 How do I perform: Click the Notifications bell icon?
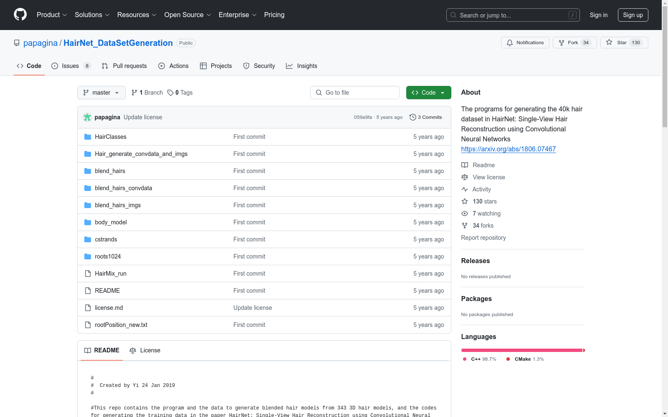tap(510, 43)
